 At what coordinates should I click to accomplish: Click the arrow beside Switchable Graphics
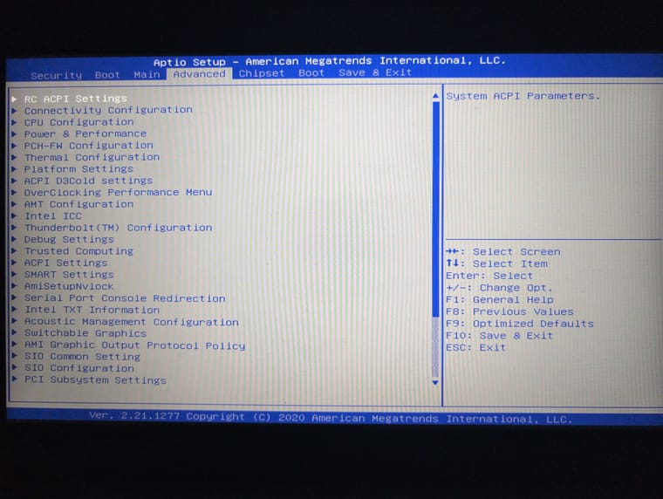coord(14,333)
